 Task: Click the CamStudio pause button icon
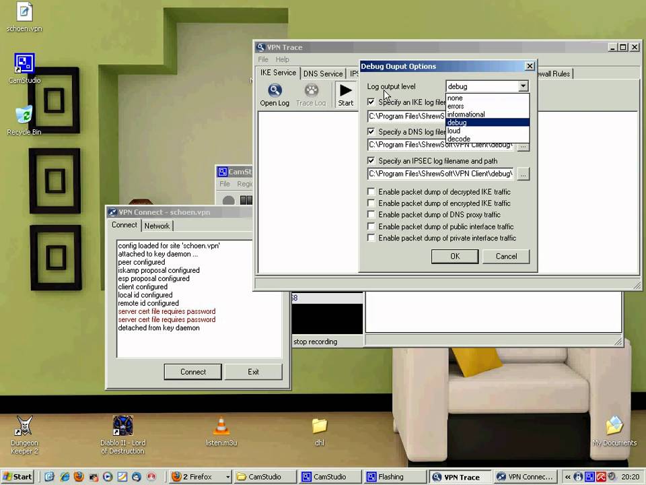tap(246, 201)
